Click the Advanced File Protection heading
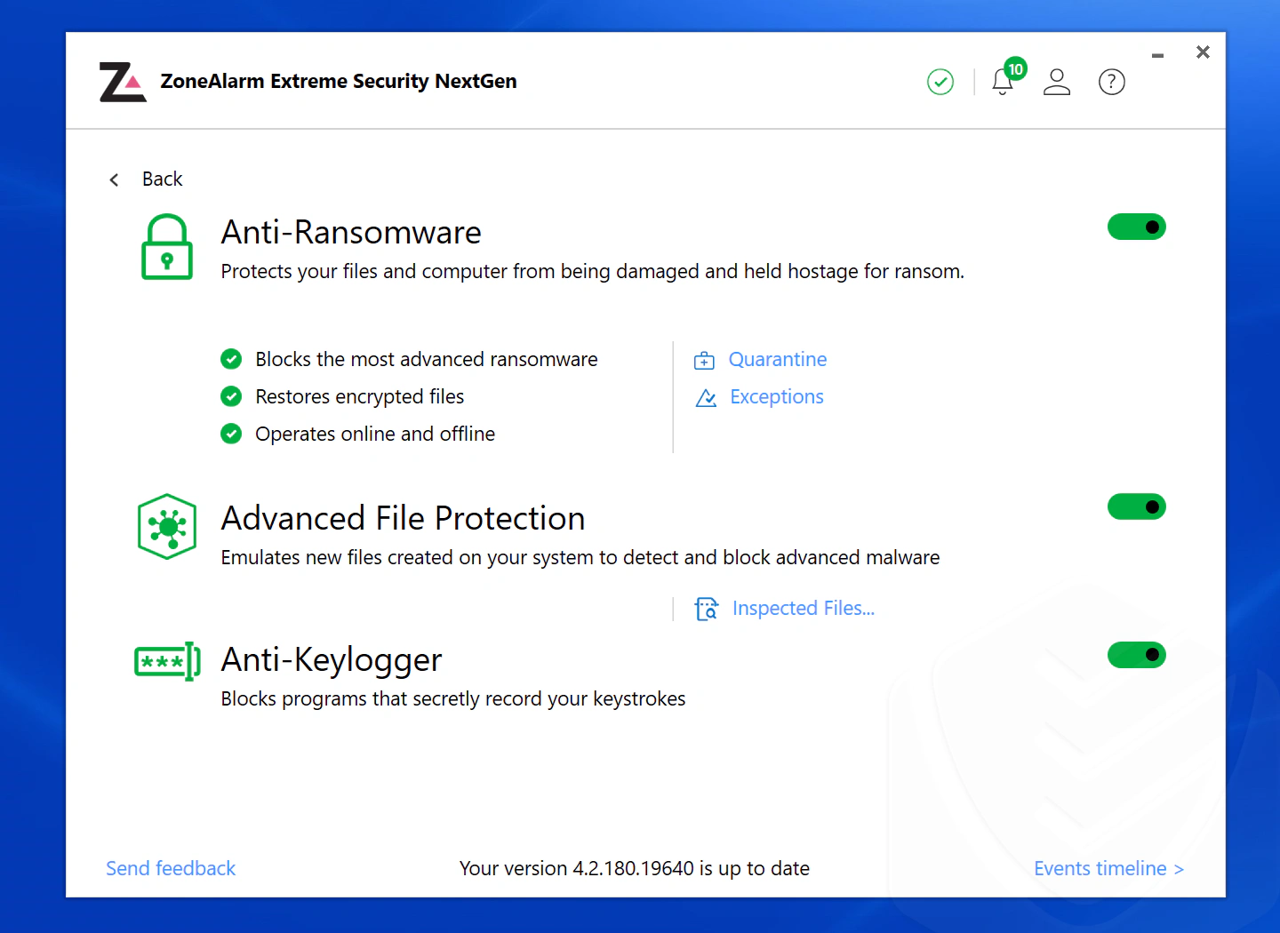This screenshot has height=933, width=1280. [403, 518]
